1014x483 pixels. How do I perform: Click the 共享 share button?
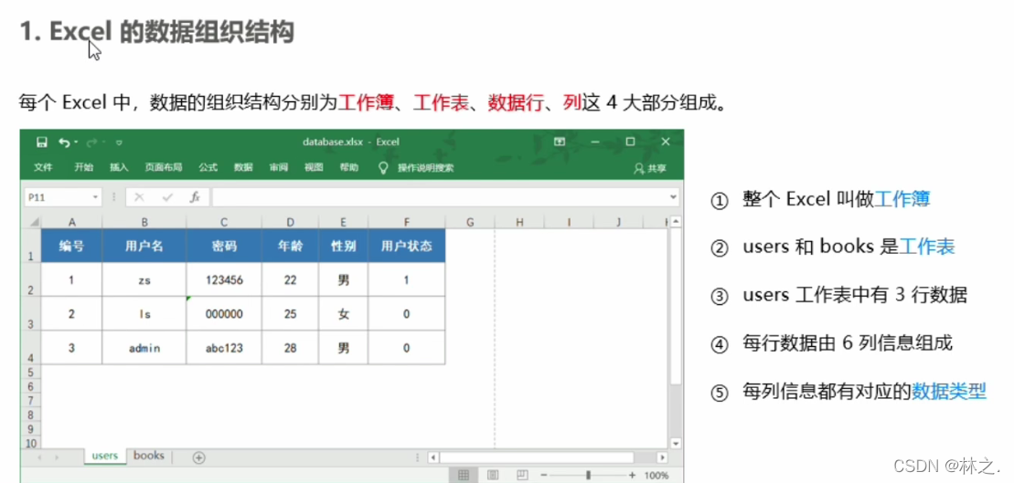click(x=651, y=169)
